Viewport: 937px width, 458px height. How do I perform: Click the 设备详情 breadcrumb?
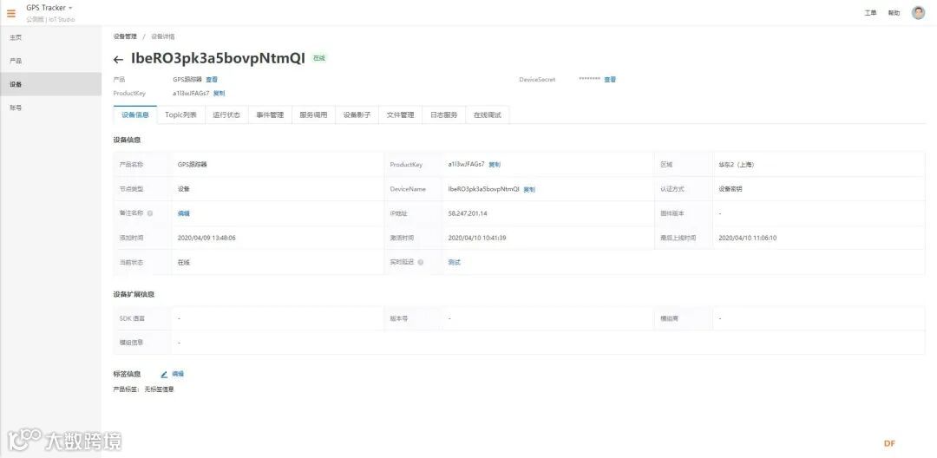[162, 36]
